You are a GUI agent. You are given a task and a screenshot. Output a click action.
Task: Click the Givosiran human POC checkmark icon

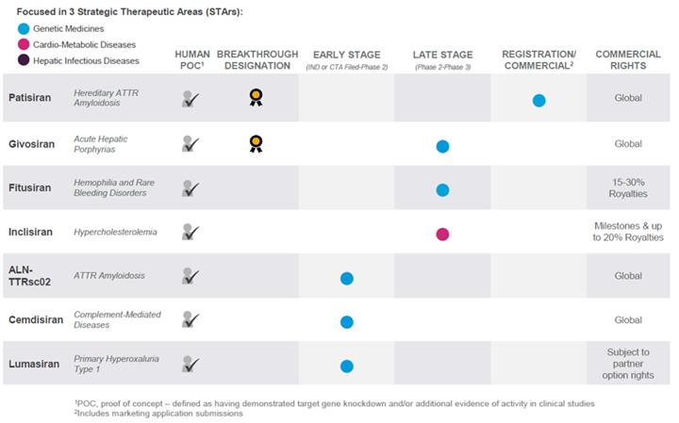191,143
